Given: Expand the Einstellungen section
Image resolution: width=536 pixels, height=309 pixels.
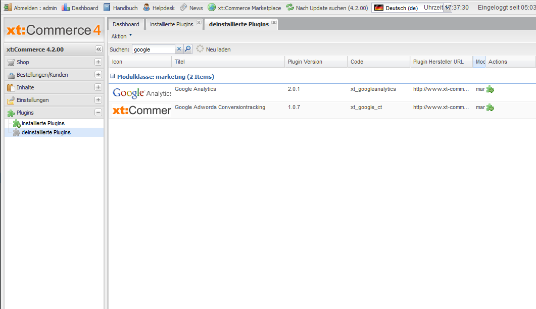Looking at the screenshot, I should [x=98, y=100].
